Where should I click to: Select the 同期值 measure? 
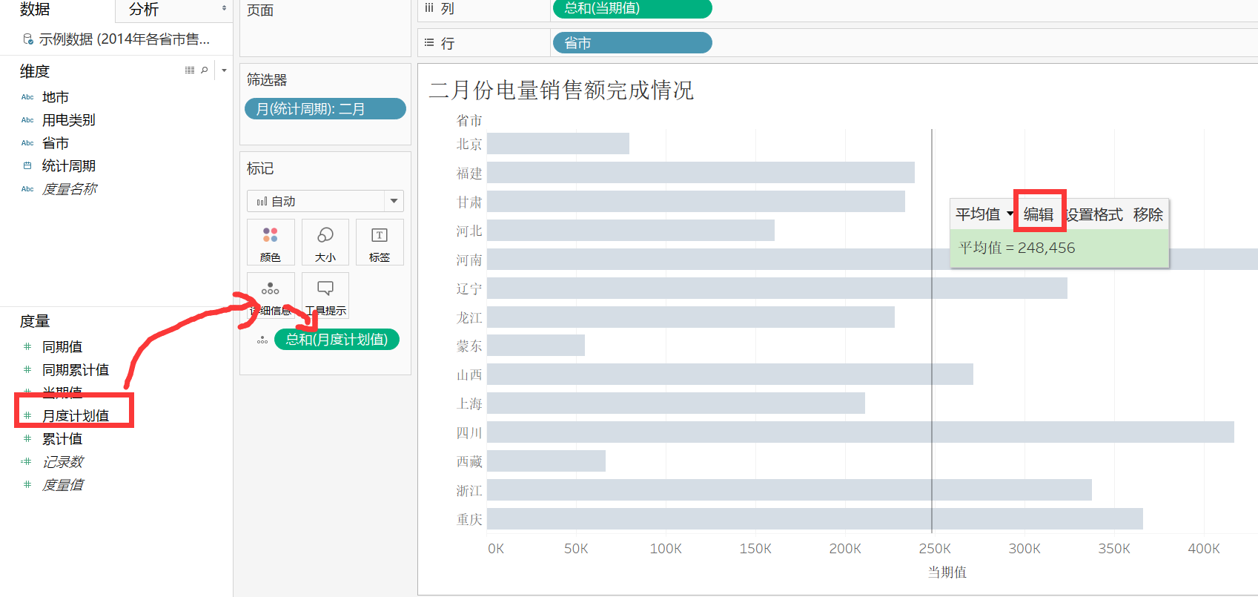(x=62, y=346)
